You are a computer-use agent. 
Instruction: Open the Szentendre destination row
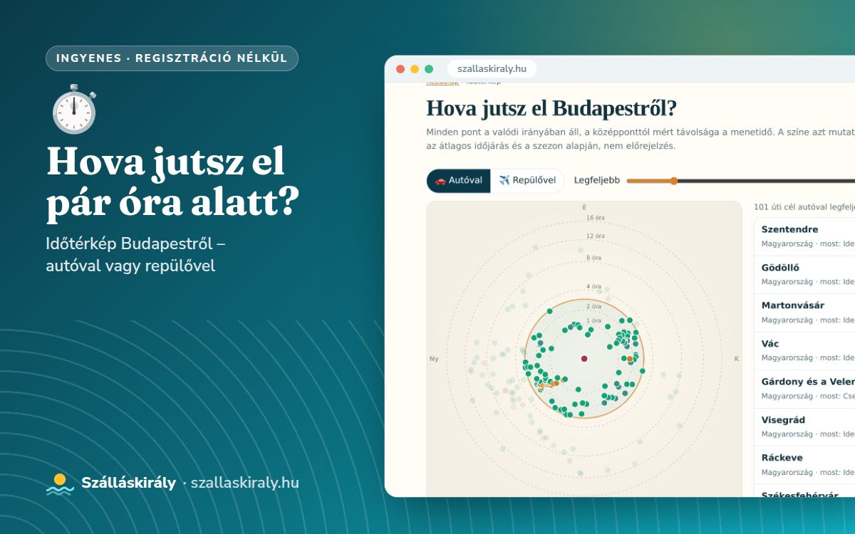804,237
